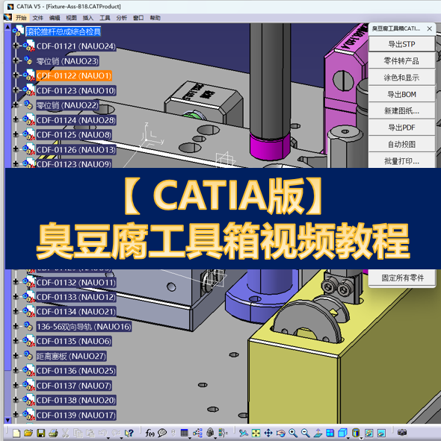Open the 开始 Start menu
Screen dimensions: 441x441
click(21, 18)
